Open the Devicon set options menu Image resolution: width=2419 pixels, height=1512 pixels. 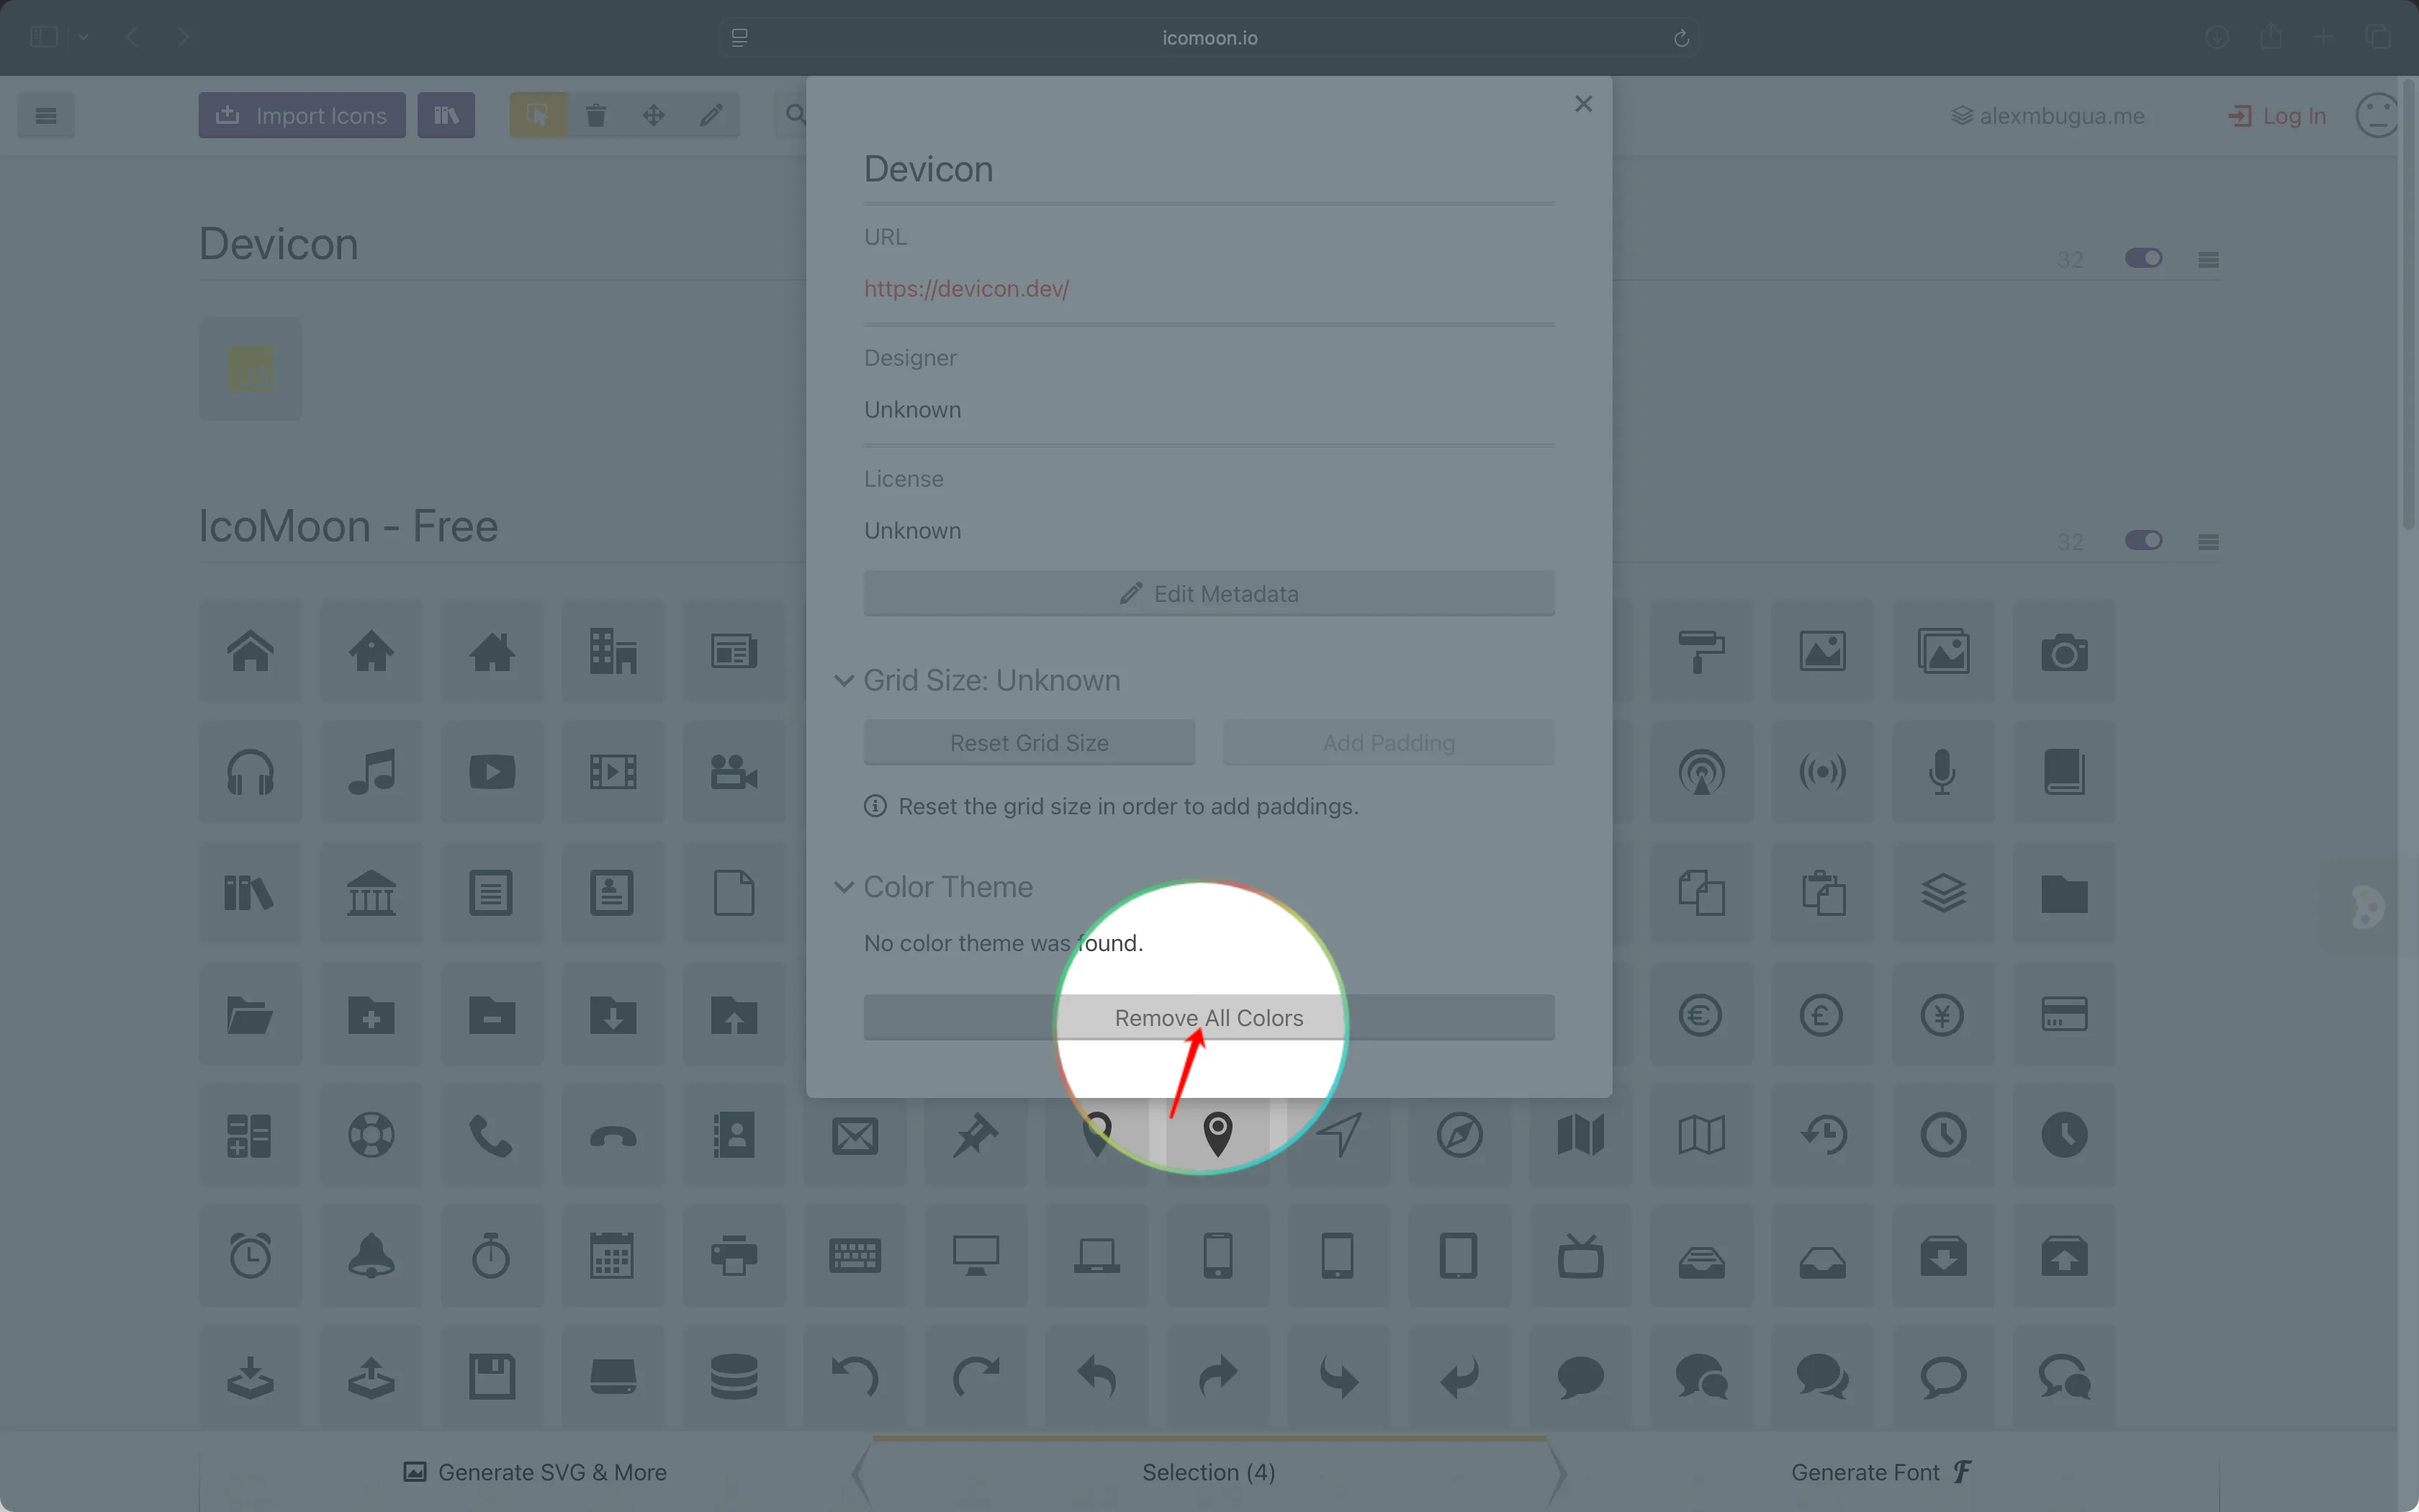click(x=2209, y=260)
